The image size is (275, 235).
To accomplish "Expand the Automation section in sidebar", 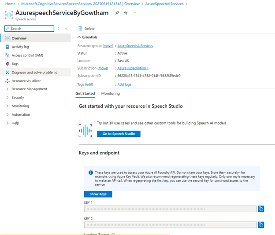I will (7, 114).
